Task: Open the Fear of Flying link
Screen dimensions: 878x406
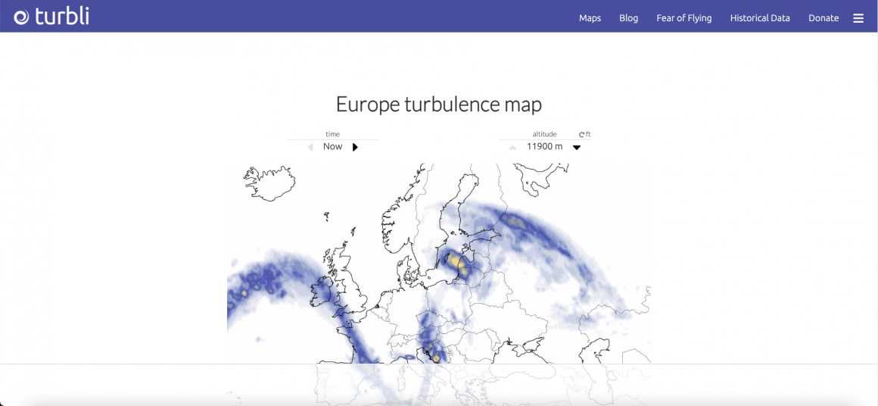Action: (x=683, y=18)
